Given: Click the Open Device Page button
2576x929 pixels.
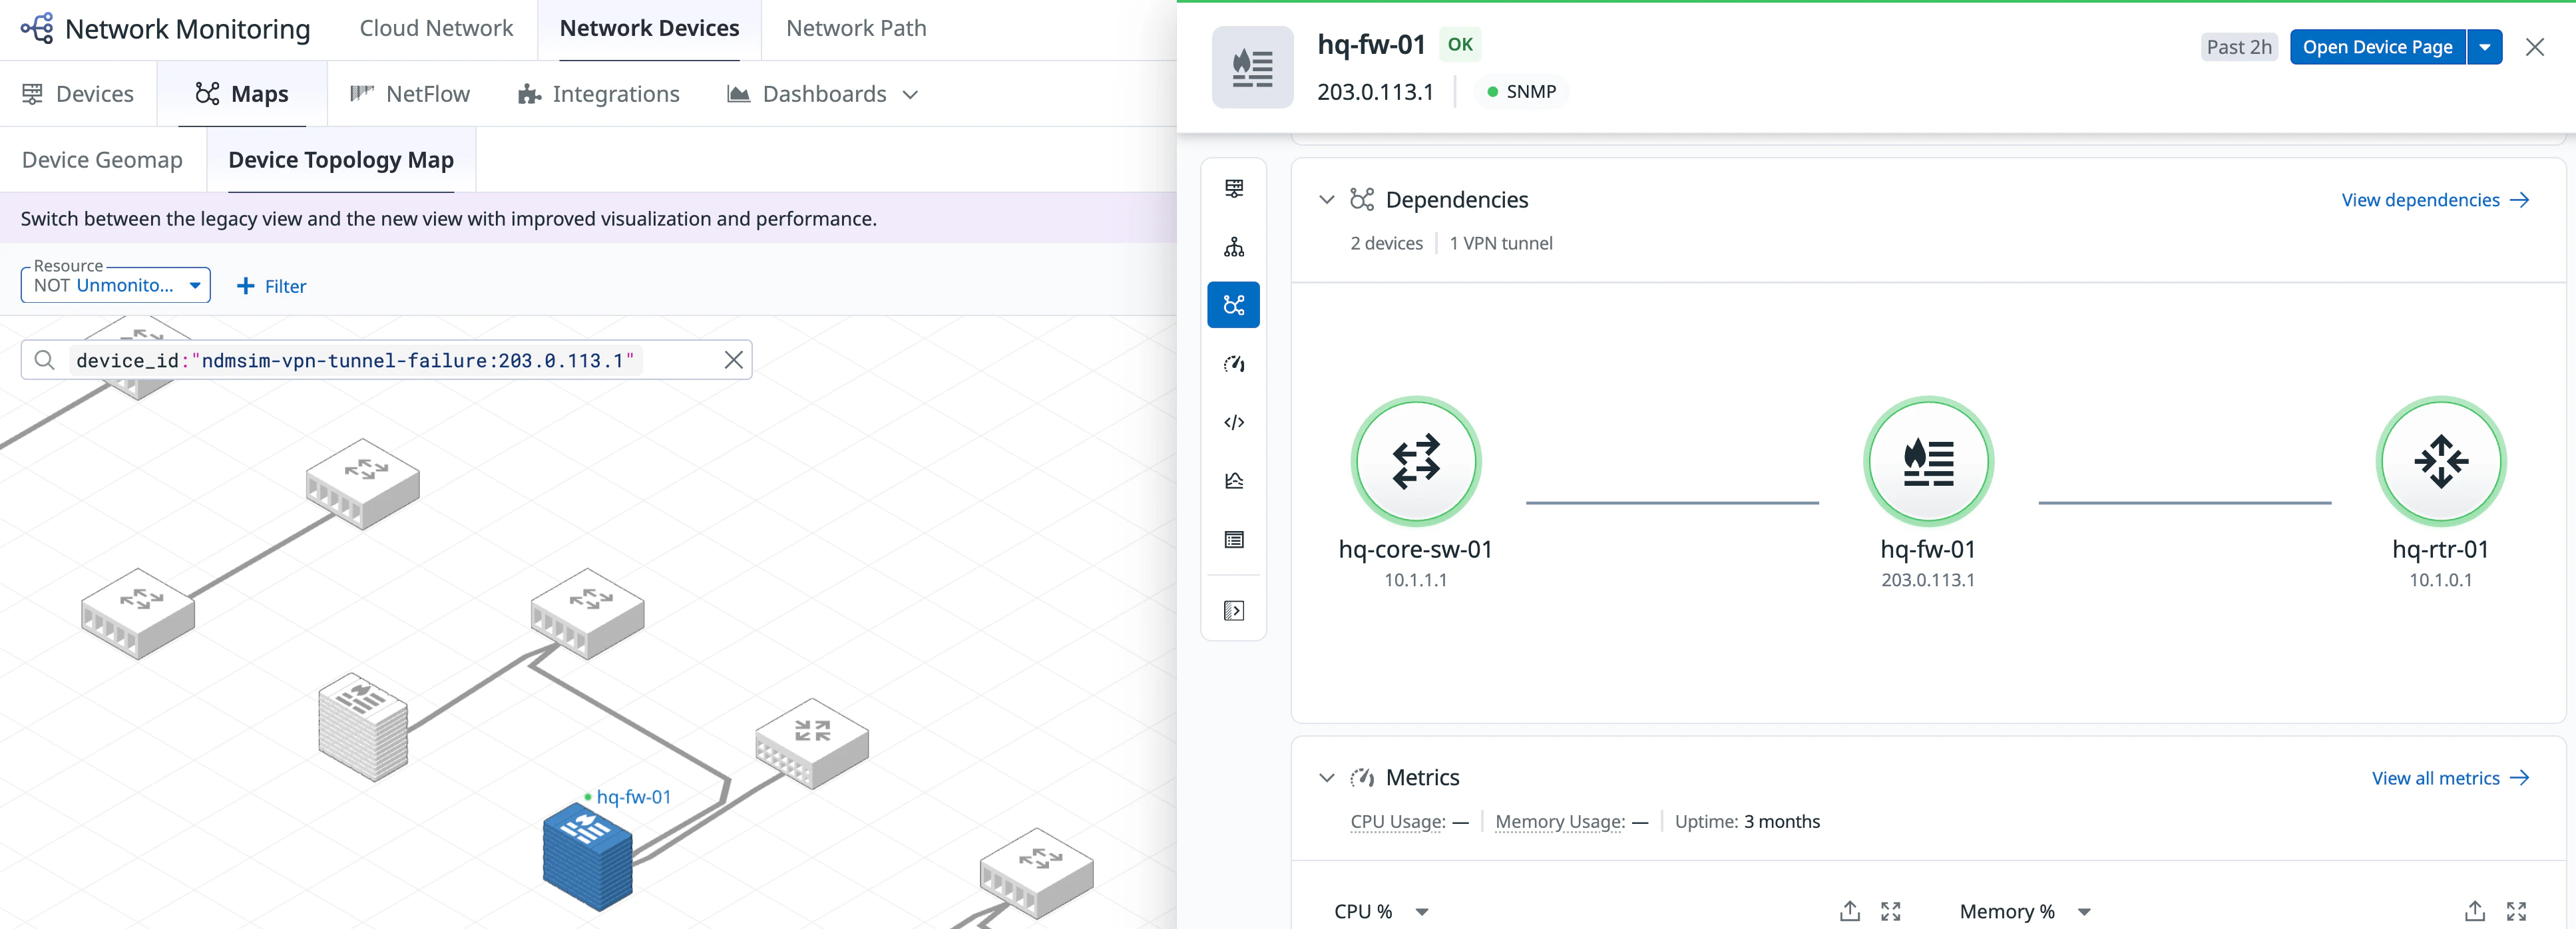Looking at the screenshot, I should point(2376,47).
